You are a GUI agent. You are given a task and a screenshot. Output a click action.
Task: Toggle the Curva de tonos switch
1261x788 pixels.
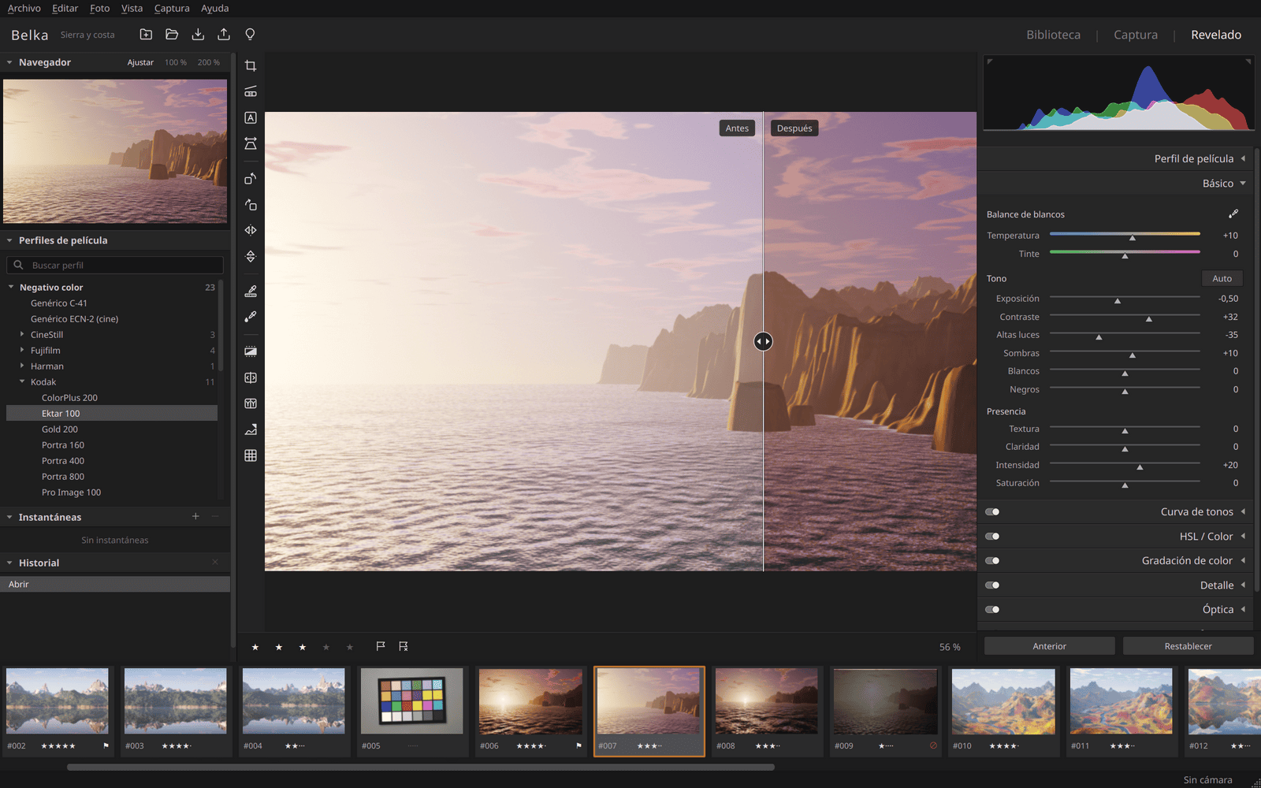(x=992, y=512)
